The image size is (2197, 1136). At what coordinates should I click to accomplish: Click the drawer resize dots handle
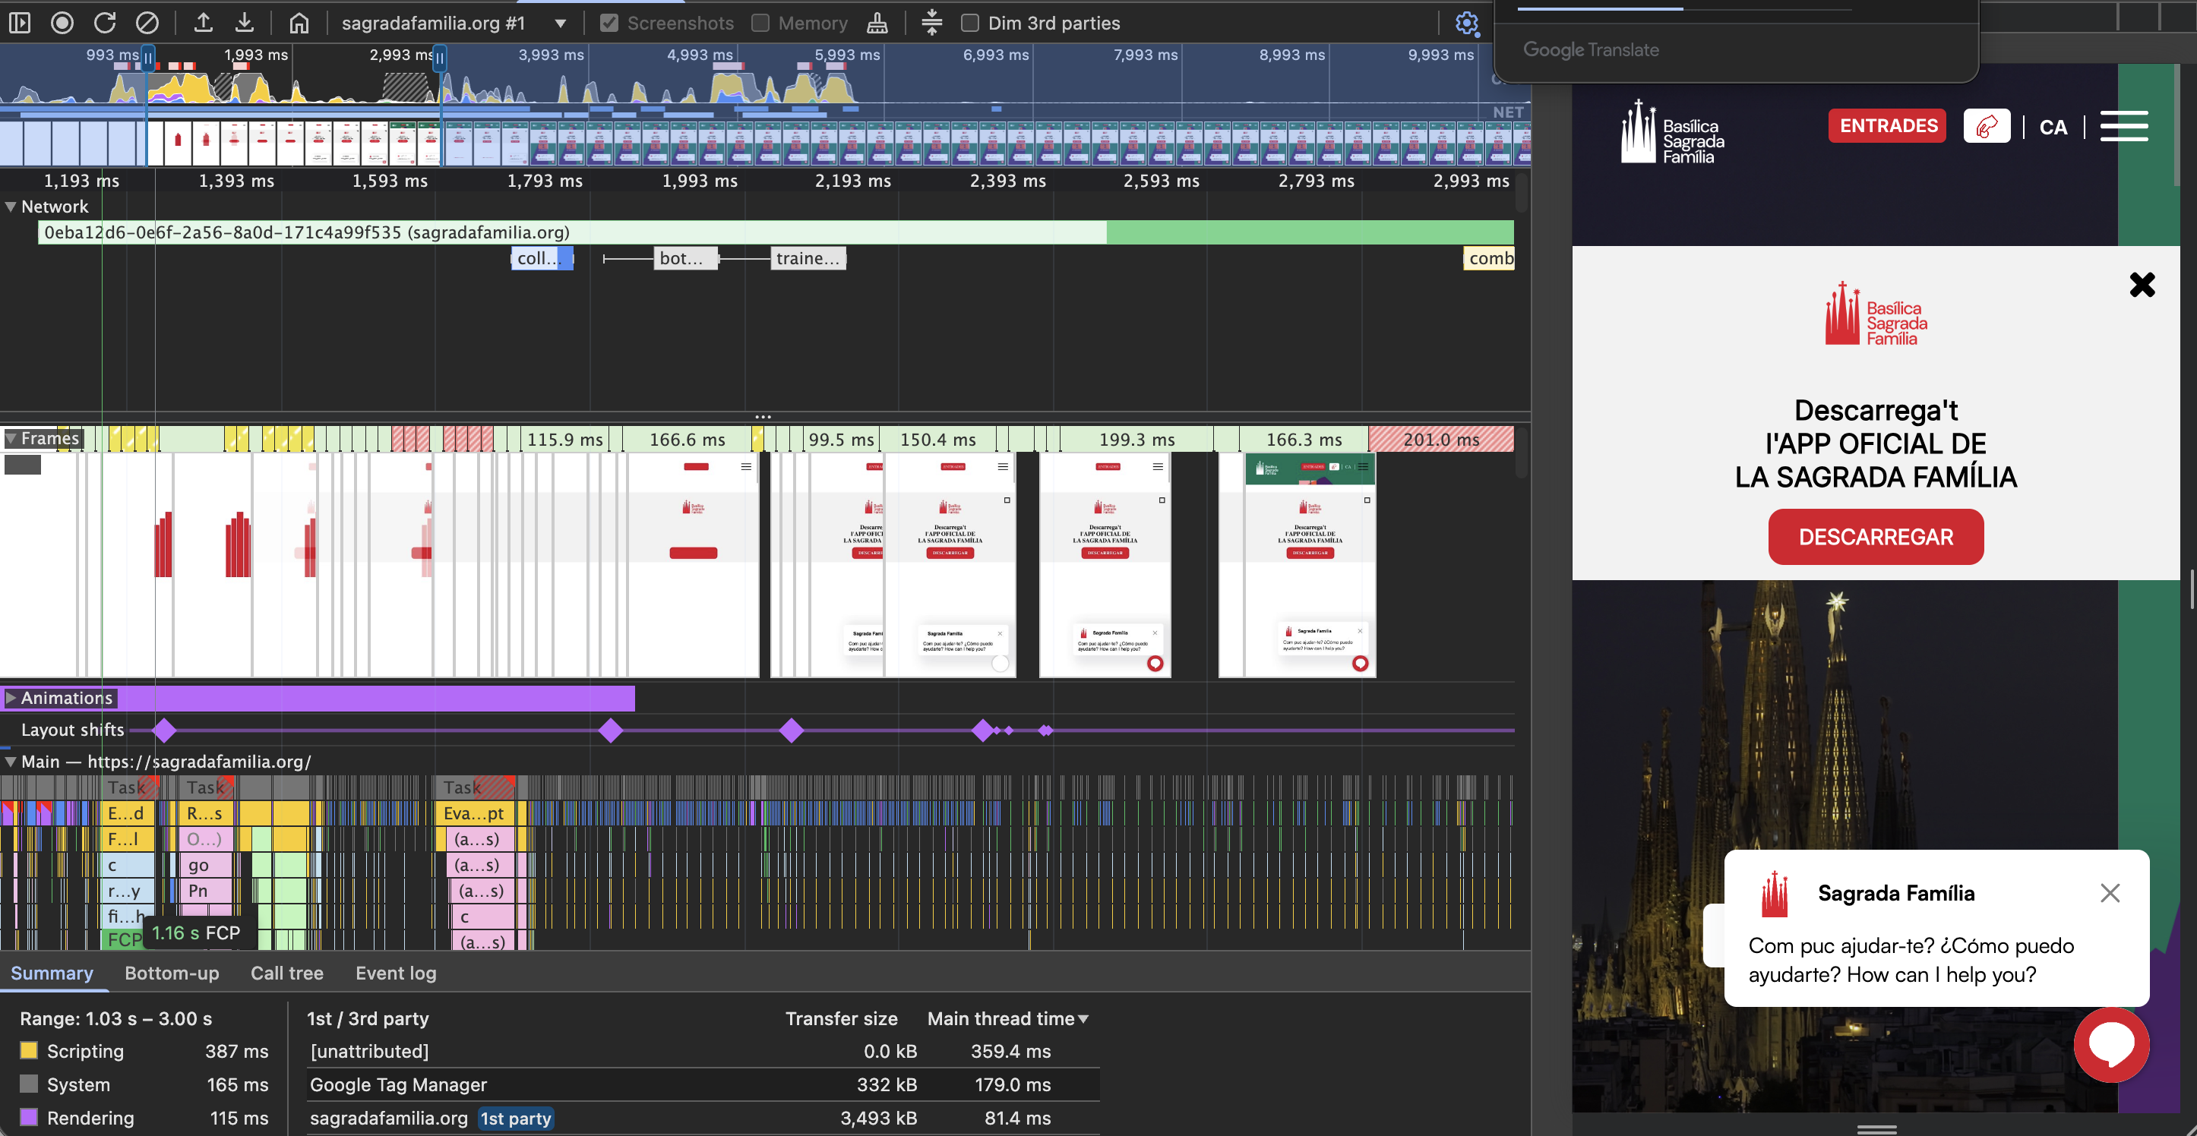pyautogui.click(x=763, y=417)
